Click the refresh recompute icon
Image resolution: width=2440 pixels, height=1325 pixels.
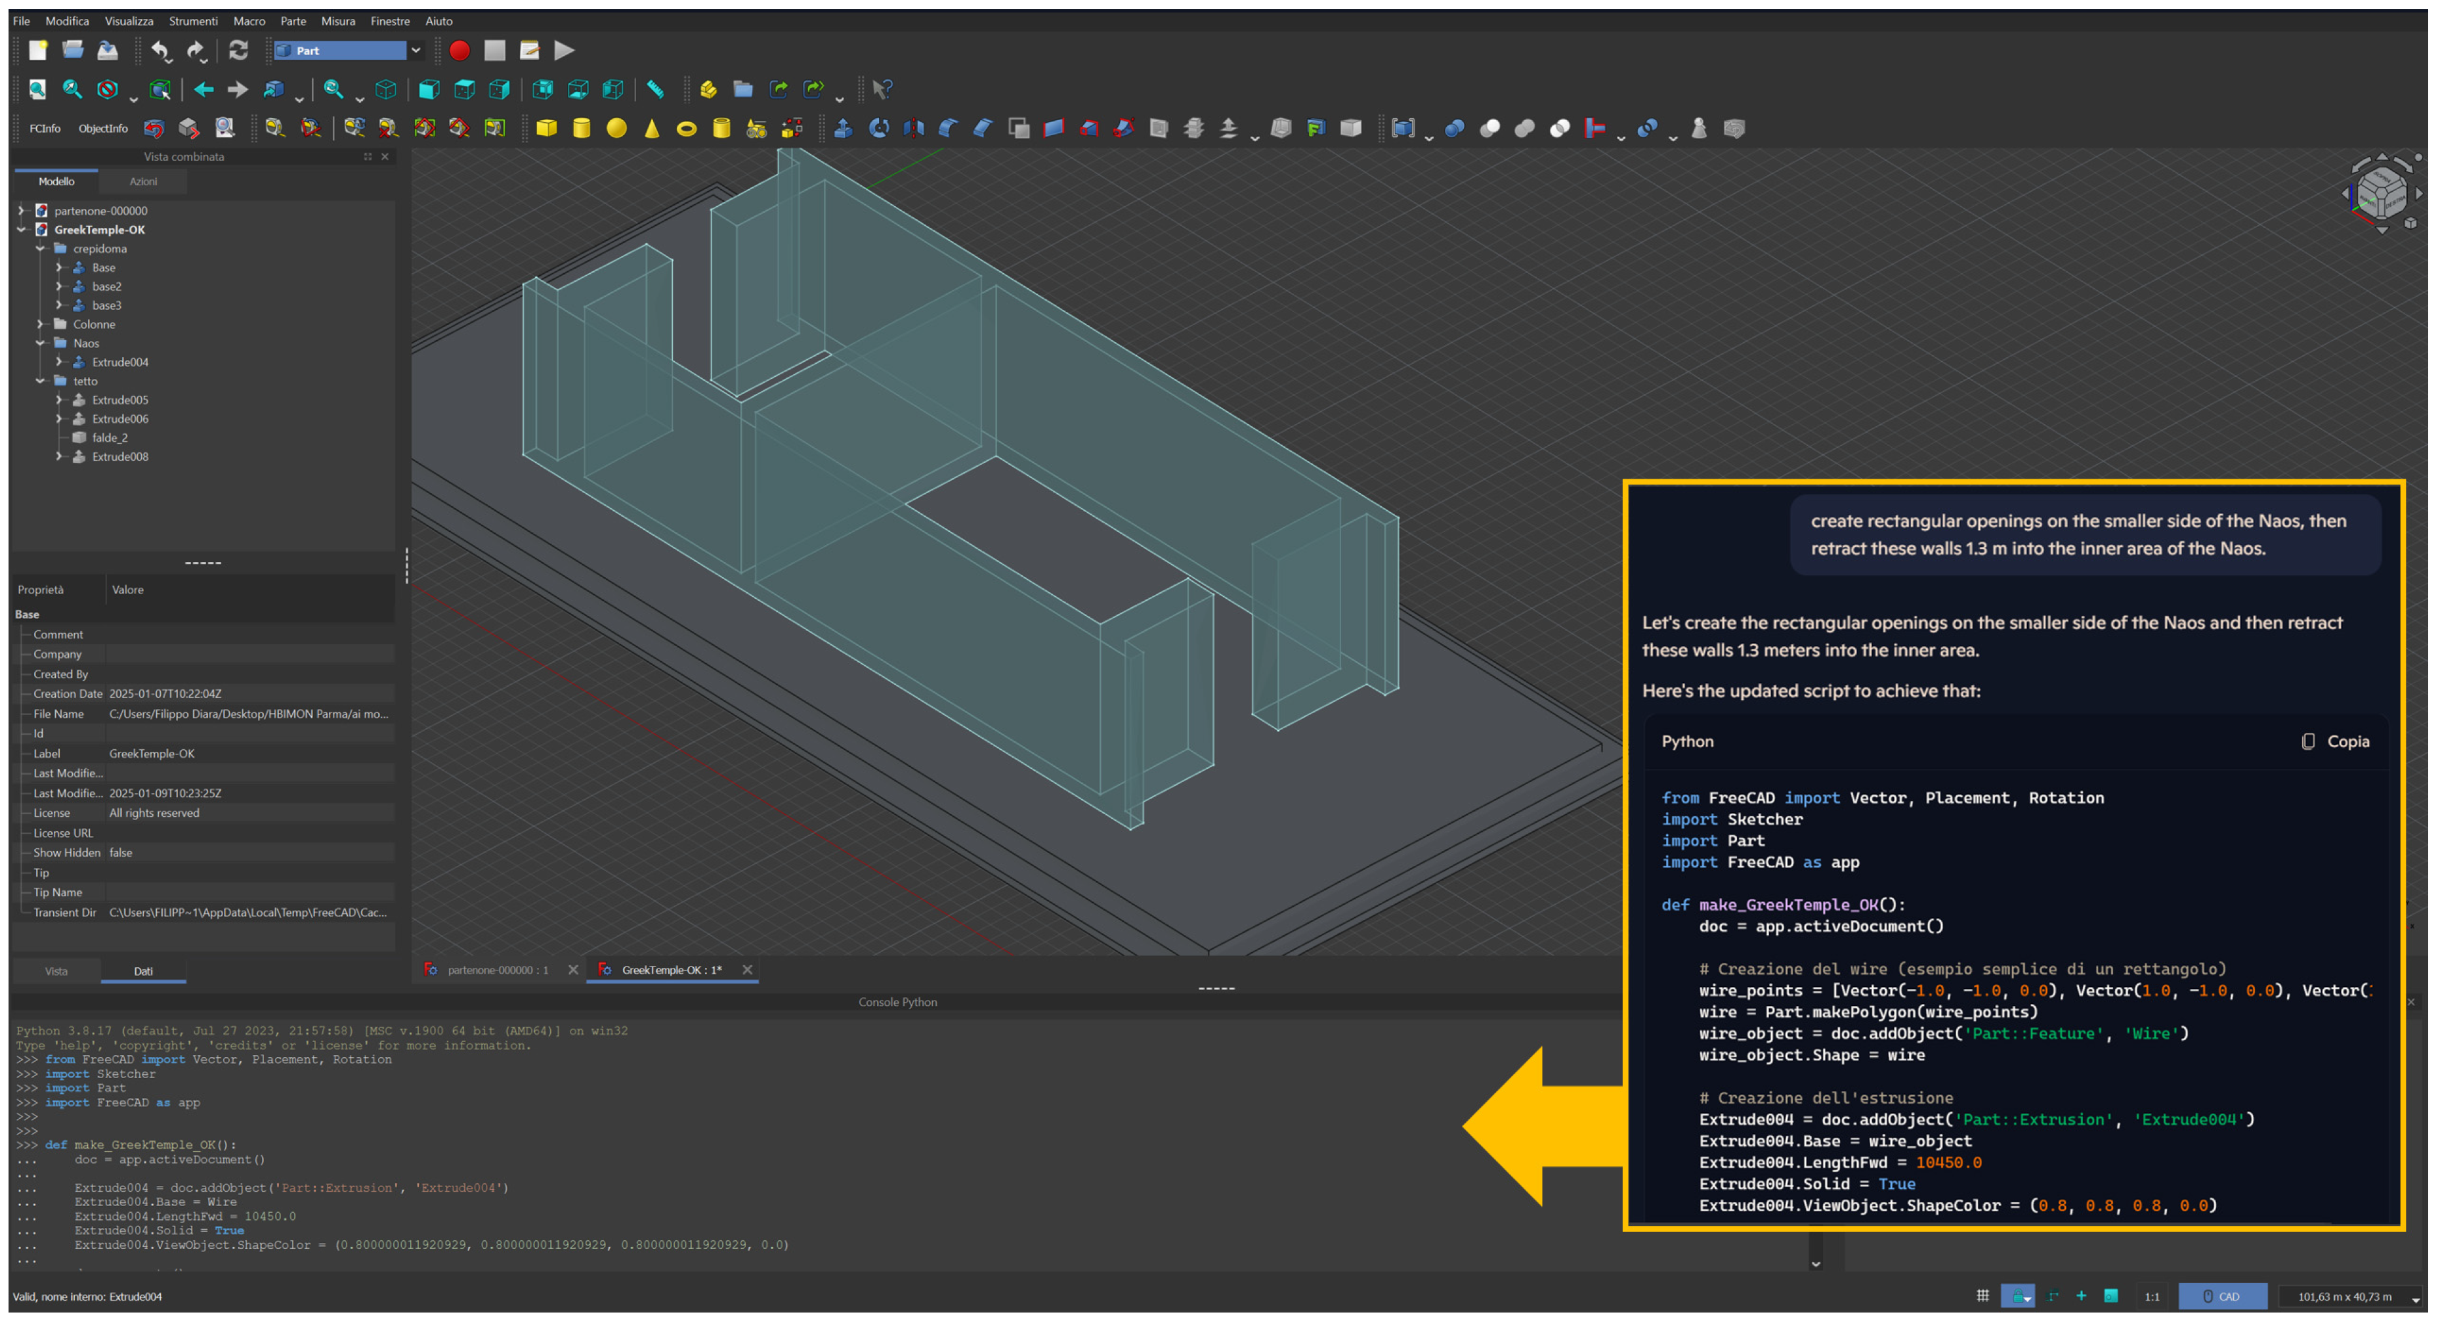pyautogui.click(x=239, y=50)
